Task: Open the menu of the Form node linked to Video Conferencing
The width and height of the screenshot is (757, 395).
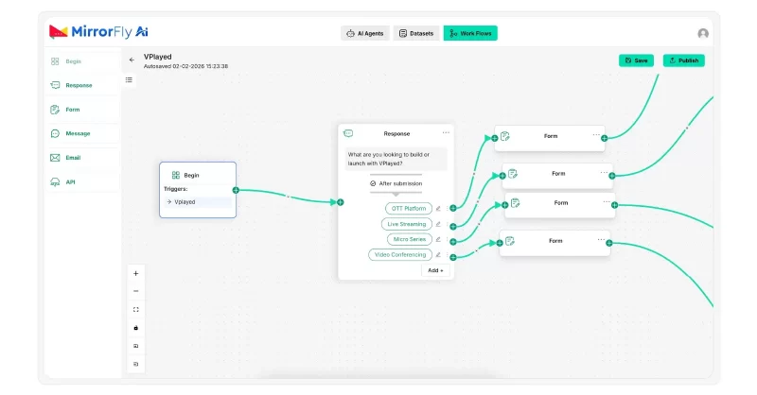Action: coord(601,239)
